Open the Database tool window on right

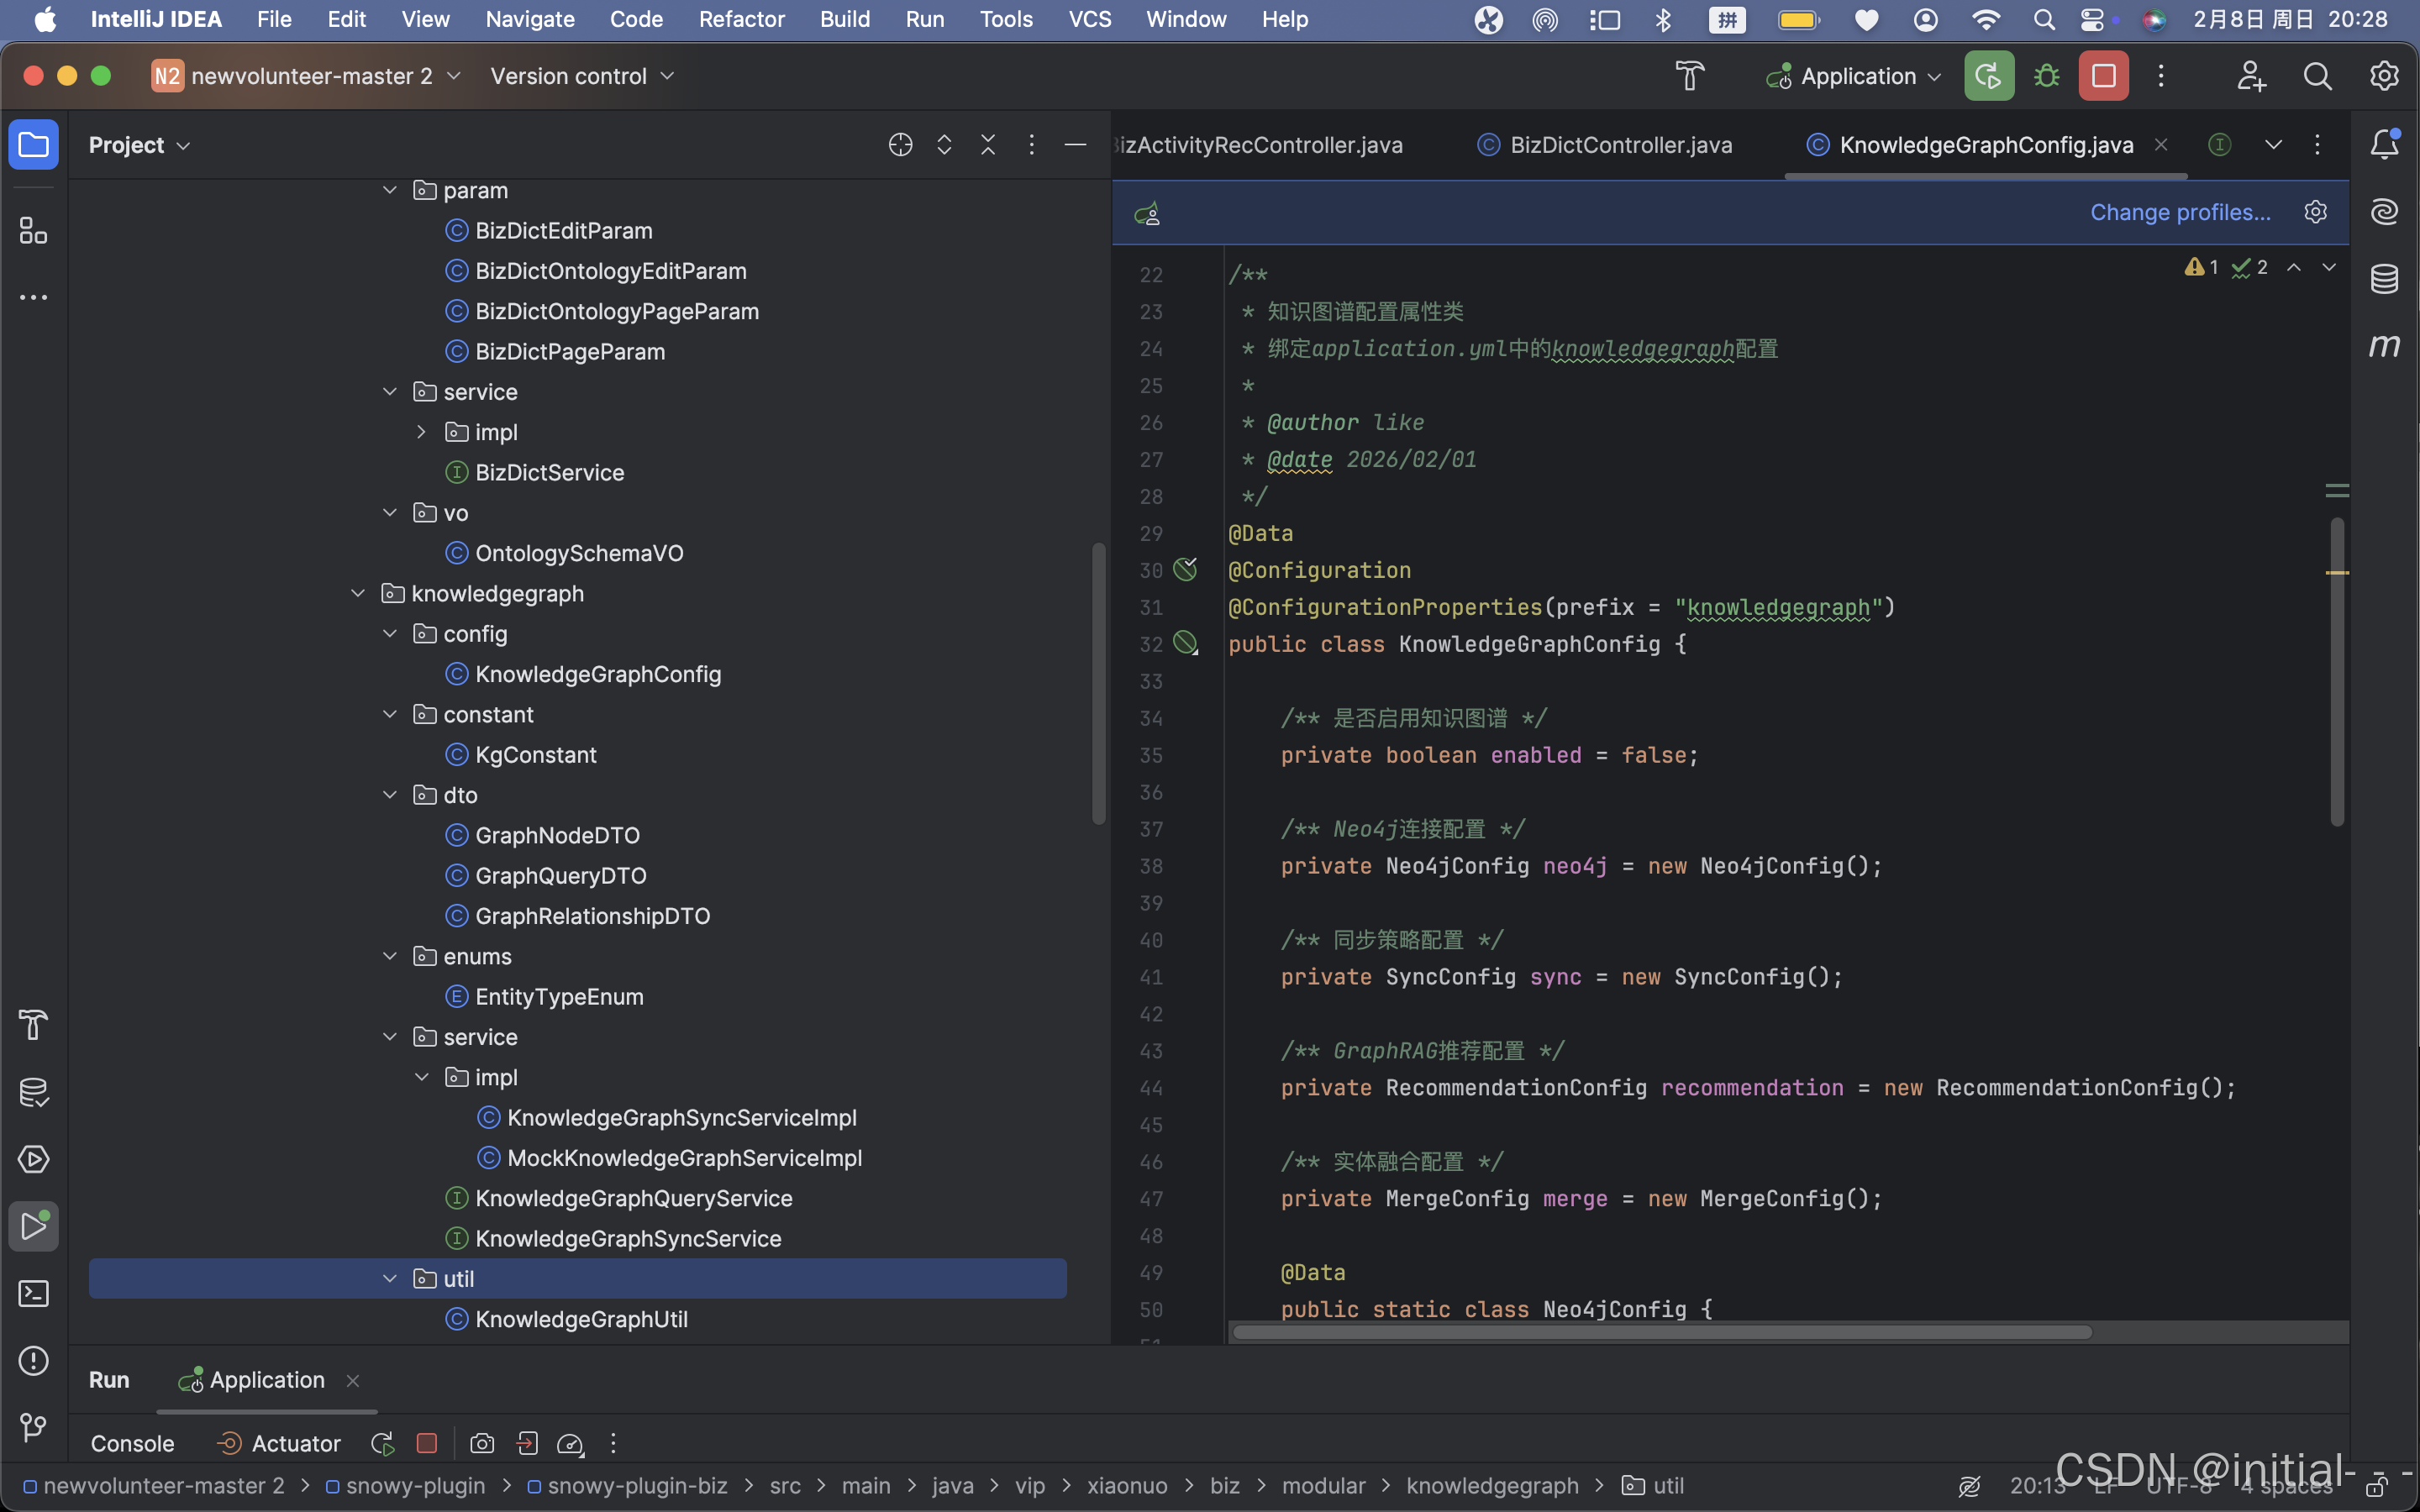(x=2384, y=279)
